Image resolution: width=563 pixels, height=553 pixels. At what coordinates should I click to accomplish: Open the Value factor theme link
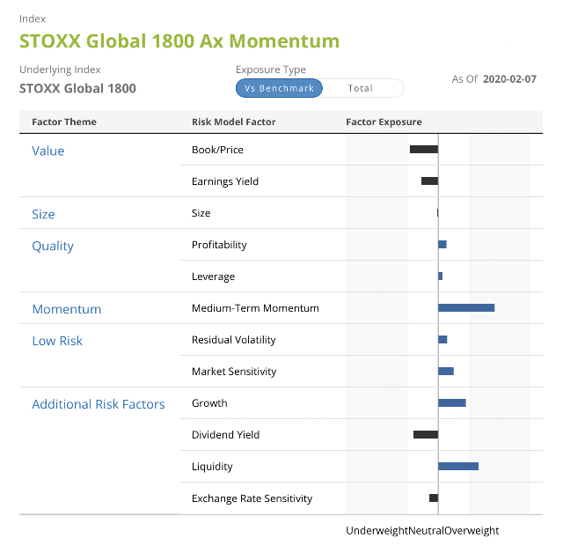(48, 151)
